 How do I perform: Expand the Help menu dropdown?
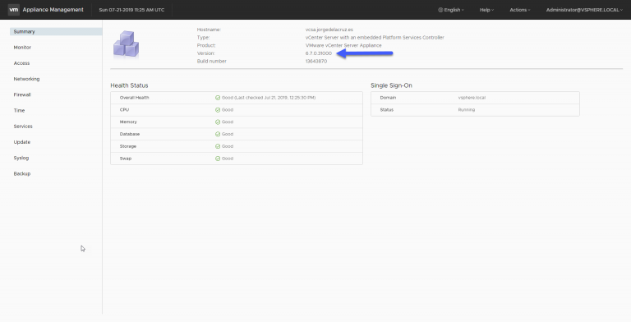tap(486, 10)
